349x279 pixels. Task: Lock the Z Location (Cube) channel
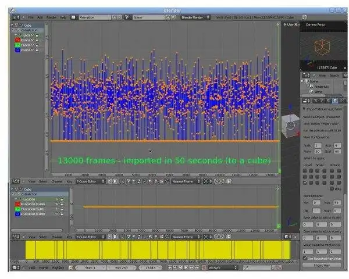[x=62, y=214]
